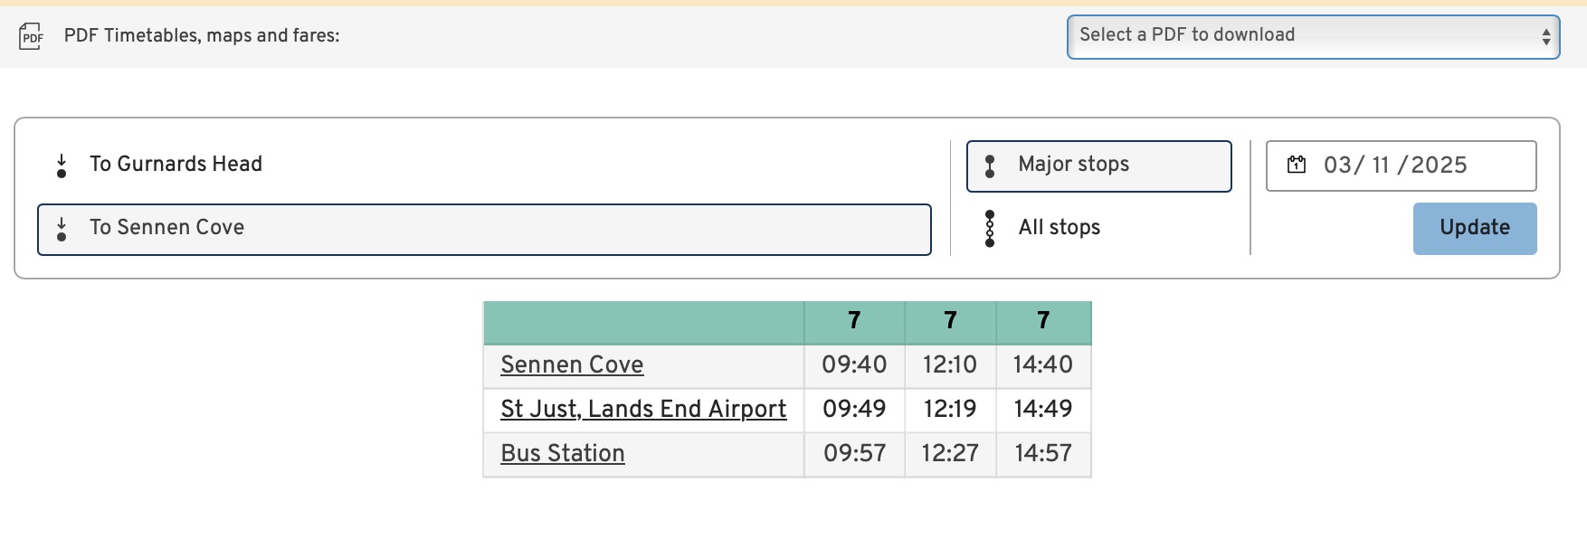
Task: Click the PDF dropdown's up-down arrows
Action: tap(1546, 36)
